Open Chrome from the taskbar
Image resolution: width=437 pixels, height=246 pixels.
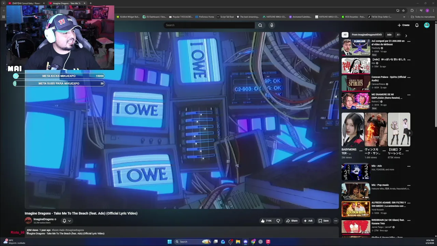click(253, 242)
